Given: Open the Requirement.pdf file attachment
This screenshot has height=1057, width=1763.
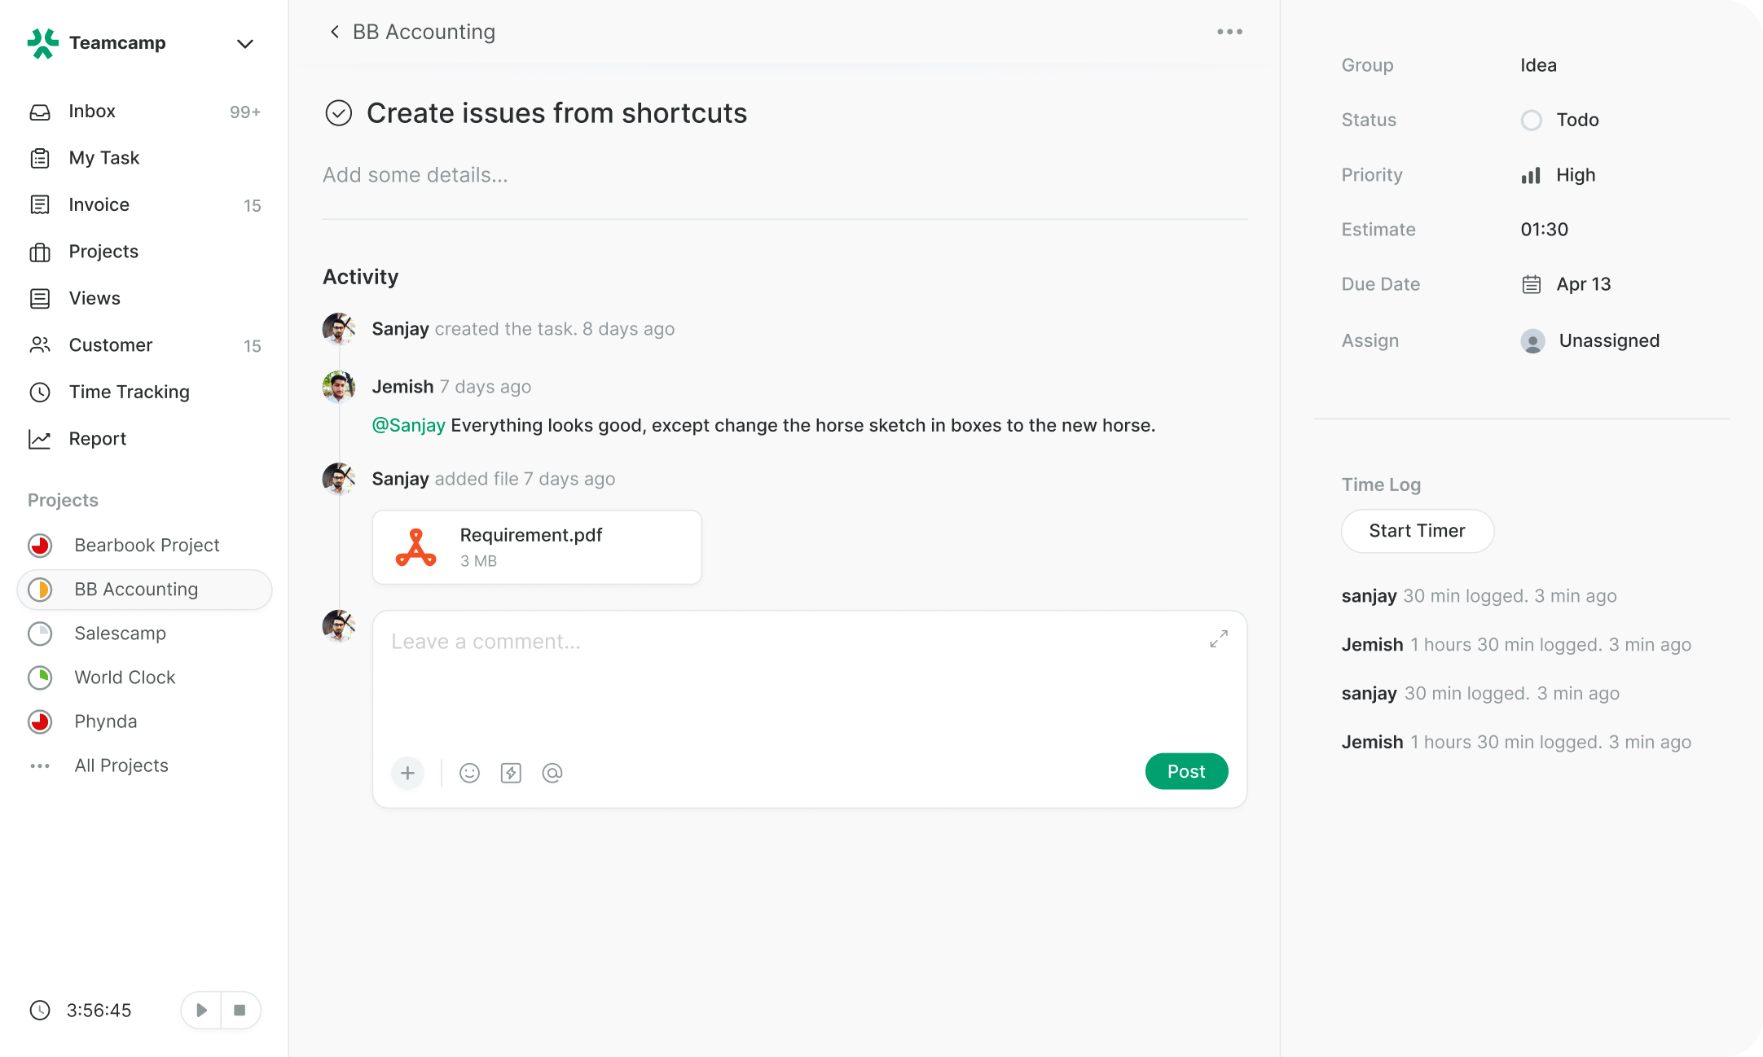Looking at the screenshot, I should click(536, 546).
